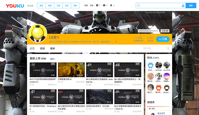
Task: Open fan avatar zs小虫虫
Action: [x=167, y=65]
